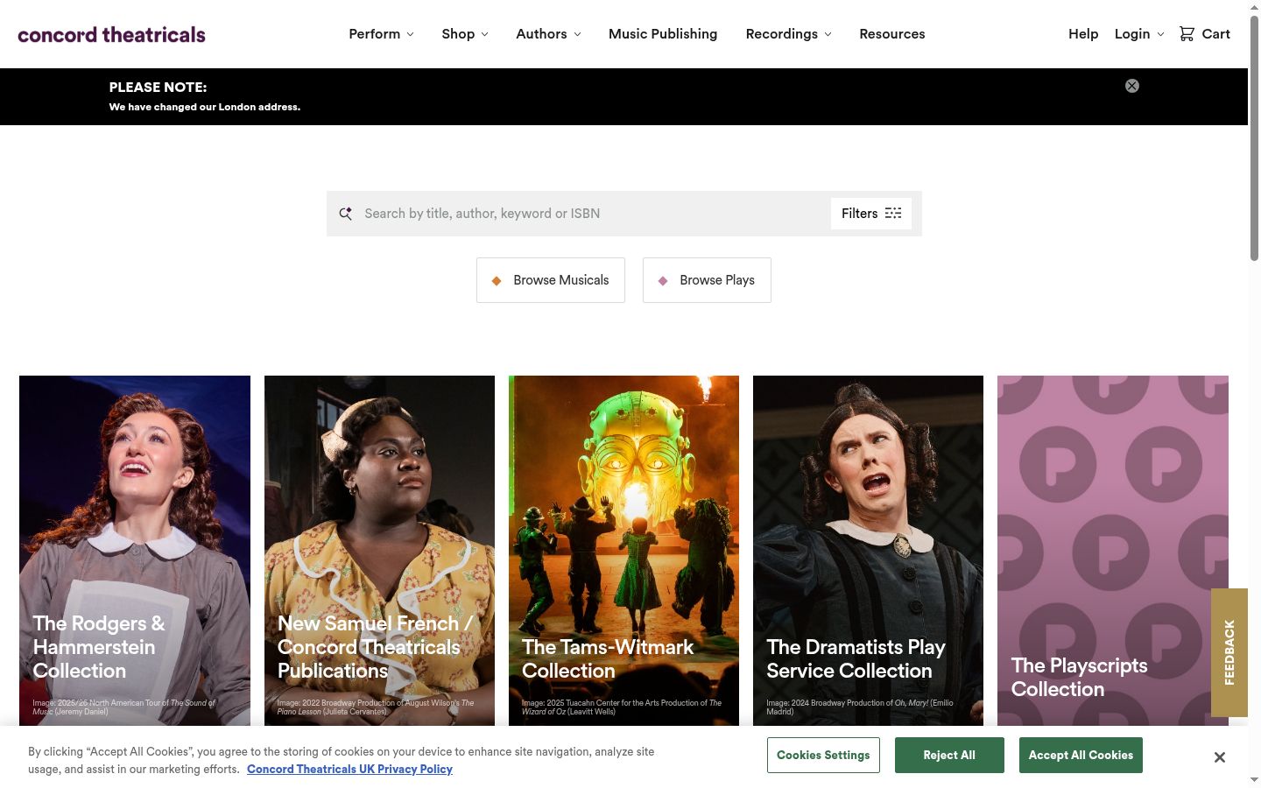Open the shopping cart icon

(1187, 33)
